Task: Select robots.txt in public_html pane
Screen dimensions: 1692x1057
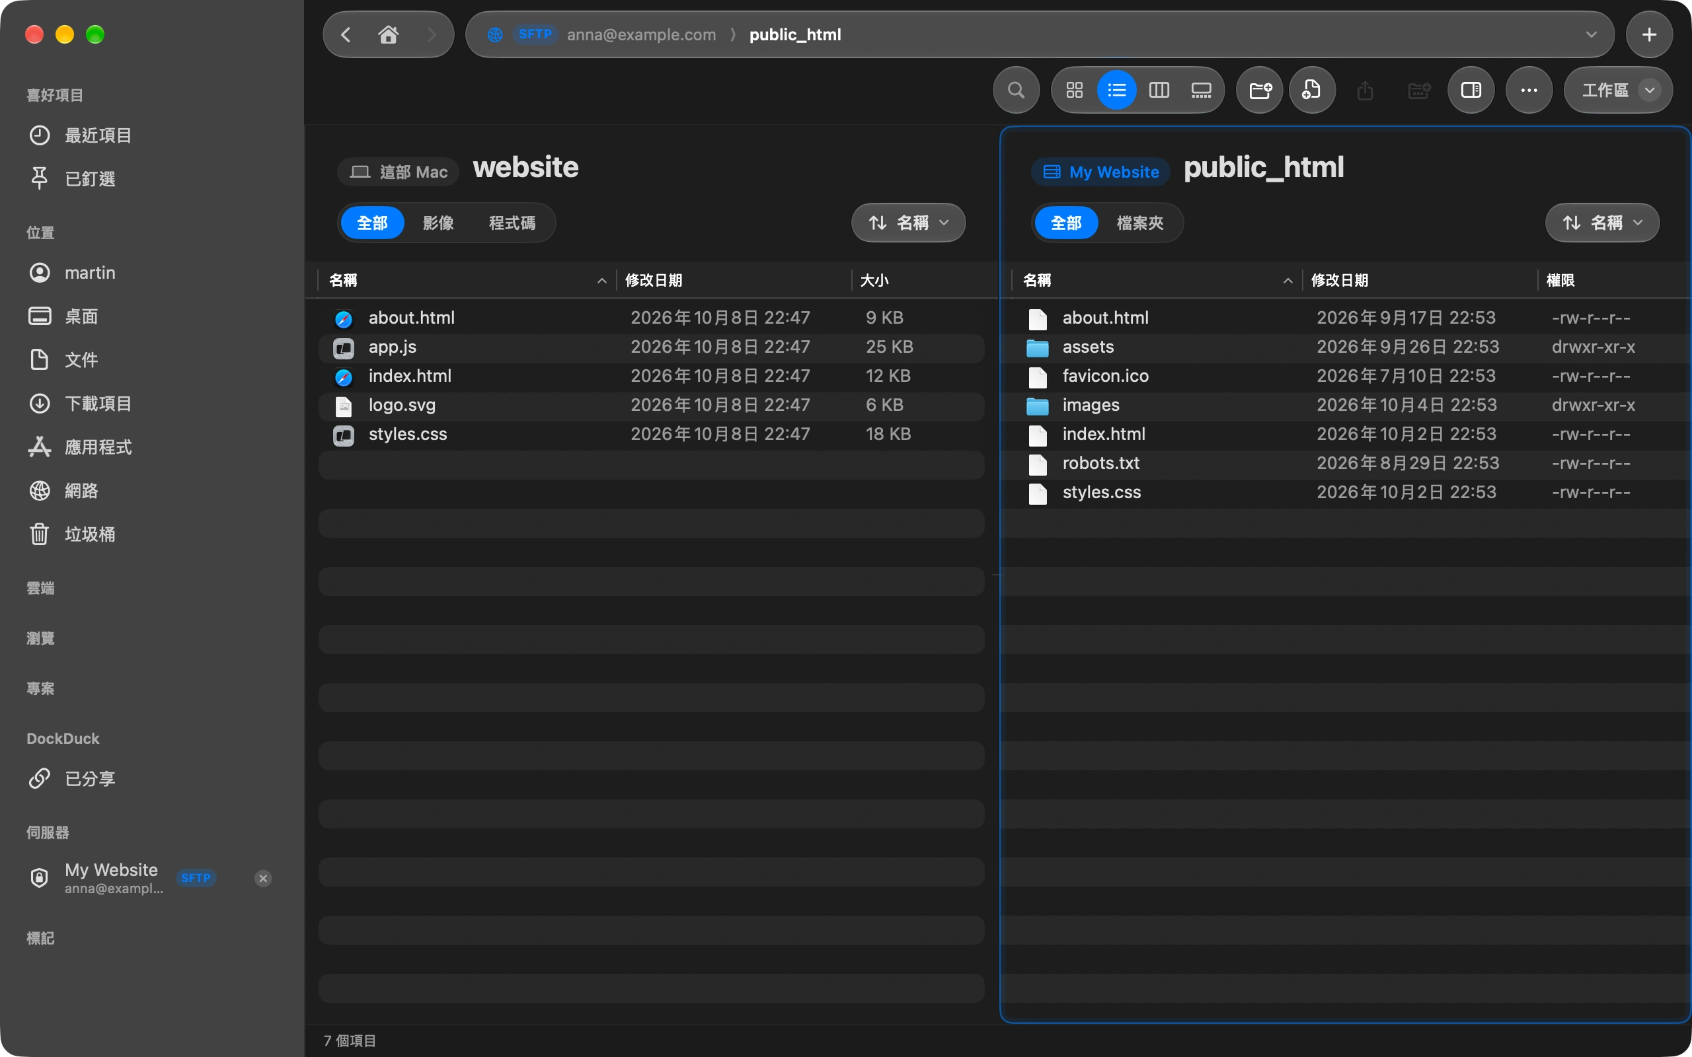Action: [x=1345, y=464]
